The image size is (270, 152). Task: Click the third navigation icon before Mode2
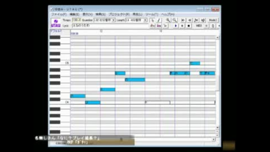196,20
